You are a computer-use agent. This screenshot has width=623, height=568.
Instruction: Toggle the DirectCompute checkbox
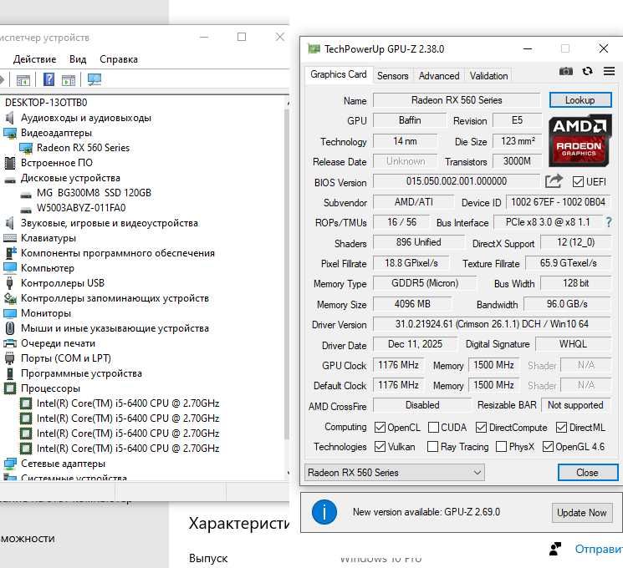pos(481,427)
